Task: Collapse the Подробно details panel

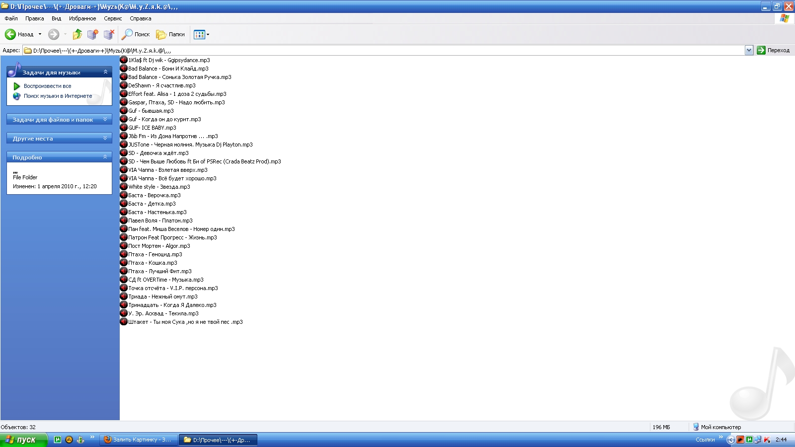Action: [105, 157]
